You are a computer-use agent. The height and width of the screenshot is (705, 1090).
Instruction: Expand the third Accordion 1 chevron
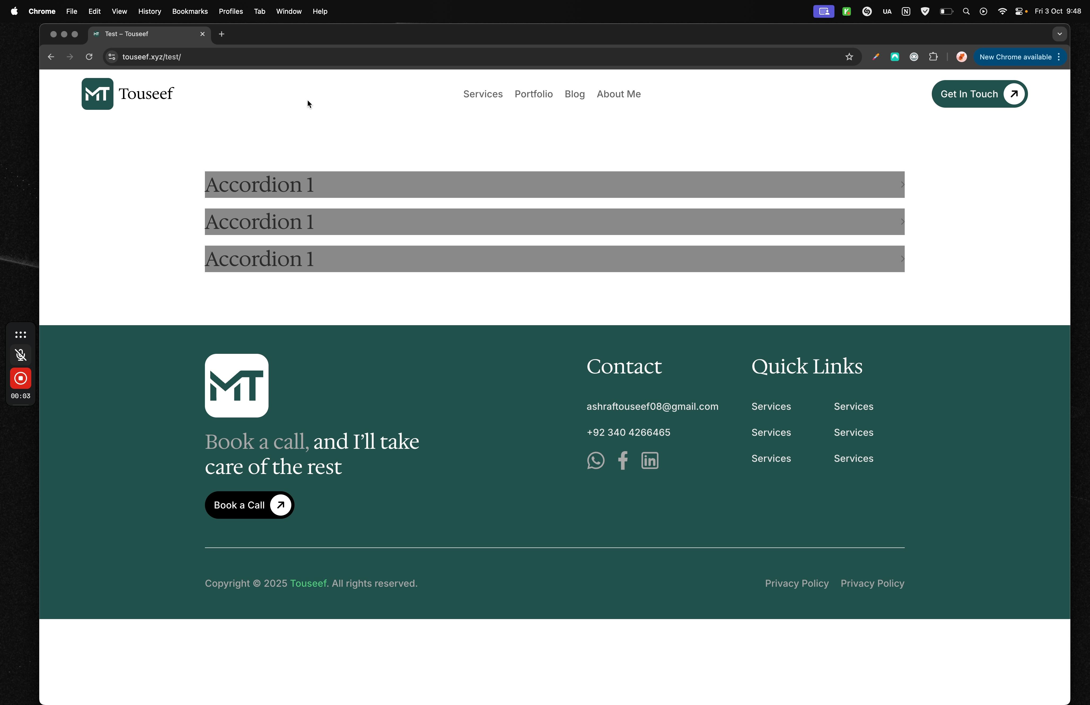pyautogui.click(x=902, y=259)
